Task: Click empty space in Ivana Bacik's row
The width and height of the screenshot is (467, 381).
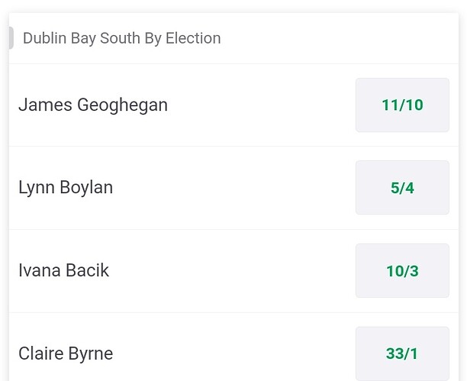Action: [x=232, y=271]
